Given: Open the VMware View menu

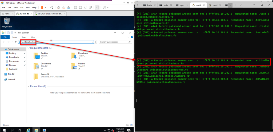Looking at the screenshot, I should tap(16, 7).
